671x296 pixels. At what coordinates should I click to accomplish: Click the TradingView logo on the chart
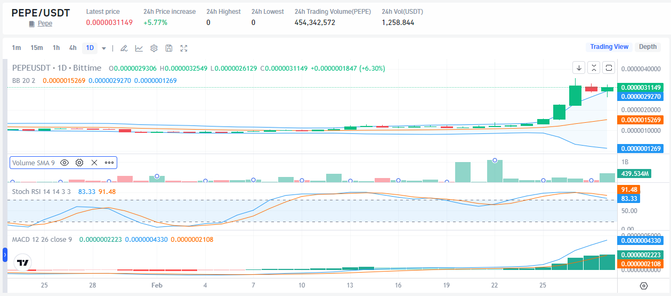coord(23,263)
